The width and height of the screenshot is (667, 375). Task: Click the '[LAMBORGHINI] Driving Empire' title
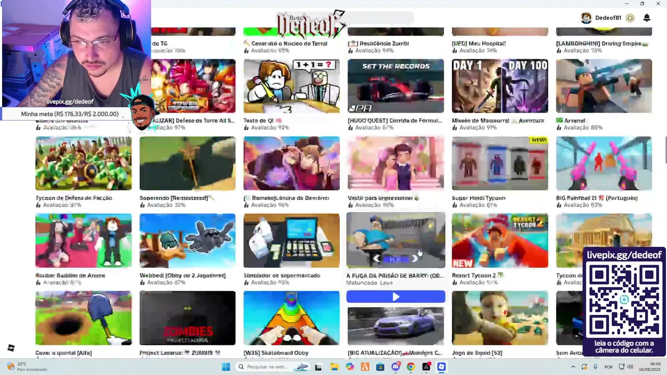click(602, 43)
